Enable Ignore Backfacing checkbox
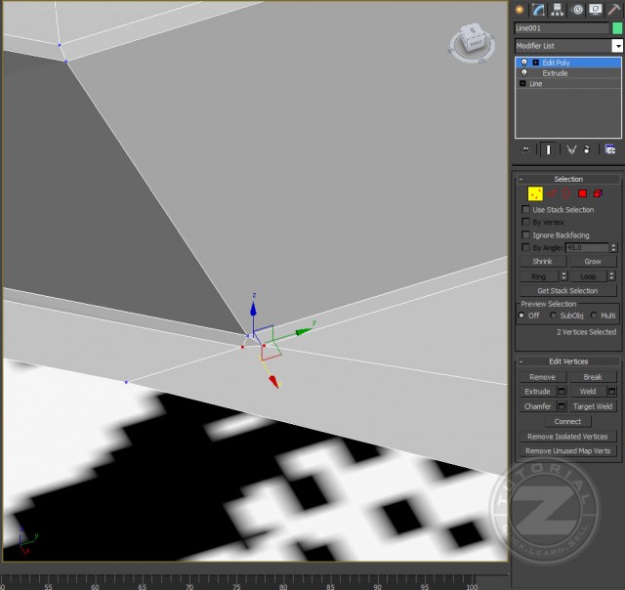This screenshot has height=590, width=625. click(526, 235)
